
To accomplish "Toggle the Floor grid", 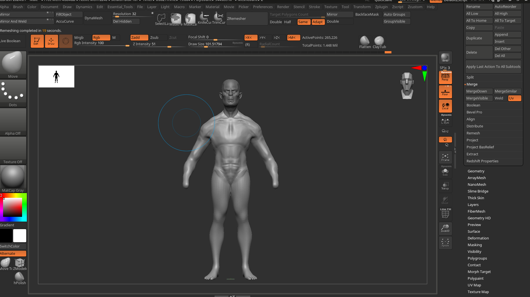I will (x=445, y=92).
